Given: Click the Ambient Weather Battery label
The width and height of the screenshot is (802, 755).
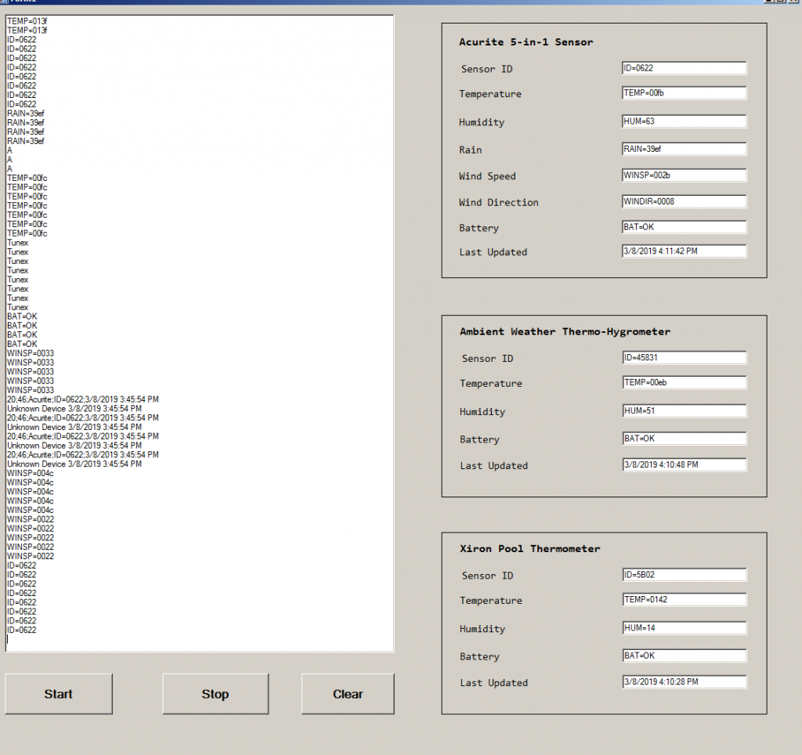Looking at the screenshot, I should [x=480, y=439].
